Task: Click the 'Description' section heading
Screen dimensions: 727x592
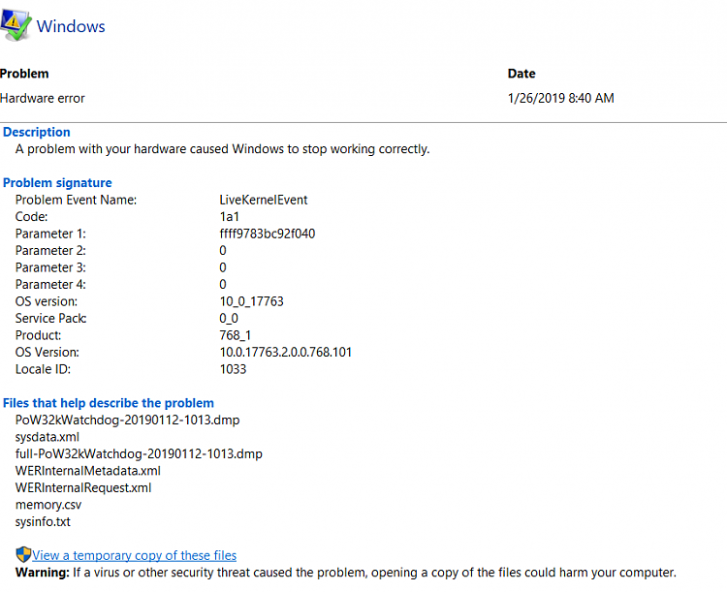Action: pos(37,132)
